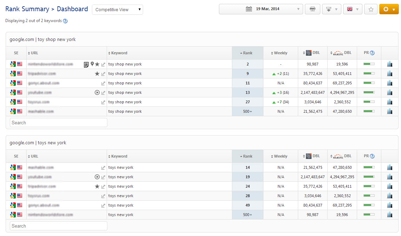This screenshot has height=236, width=401.
Task: Click the notes icon in first URL row
Action: [86, 64]
